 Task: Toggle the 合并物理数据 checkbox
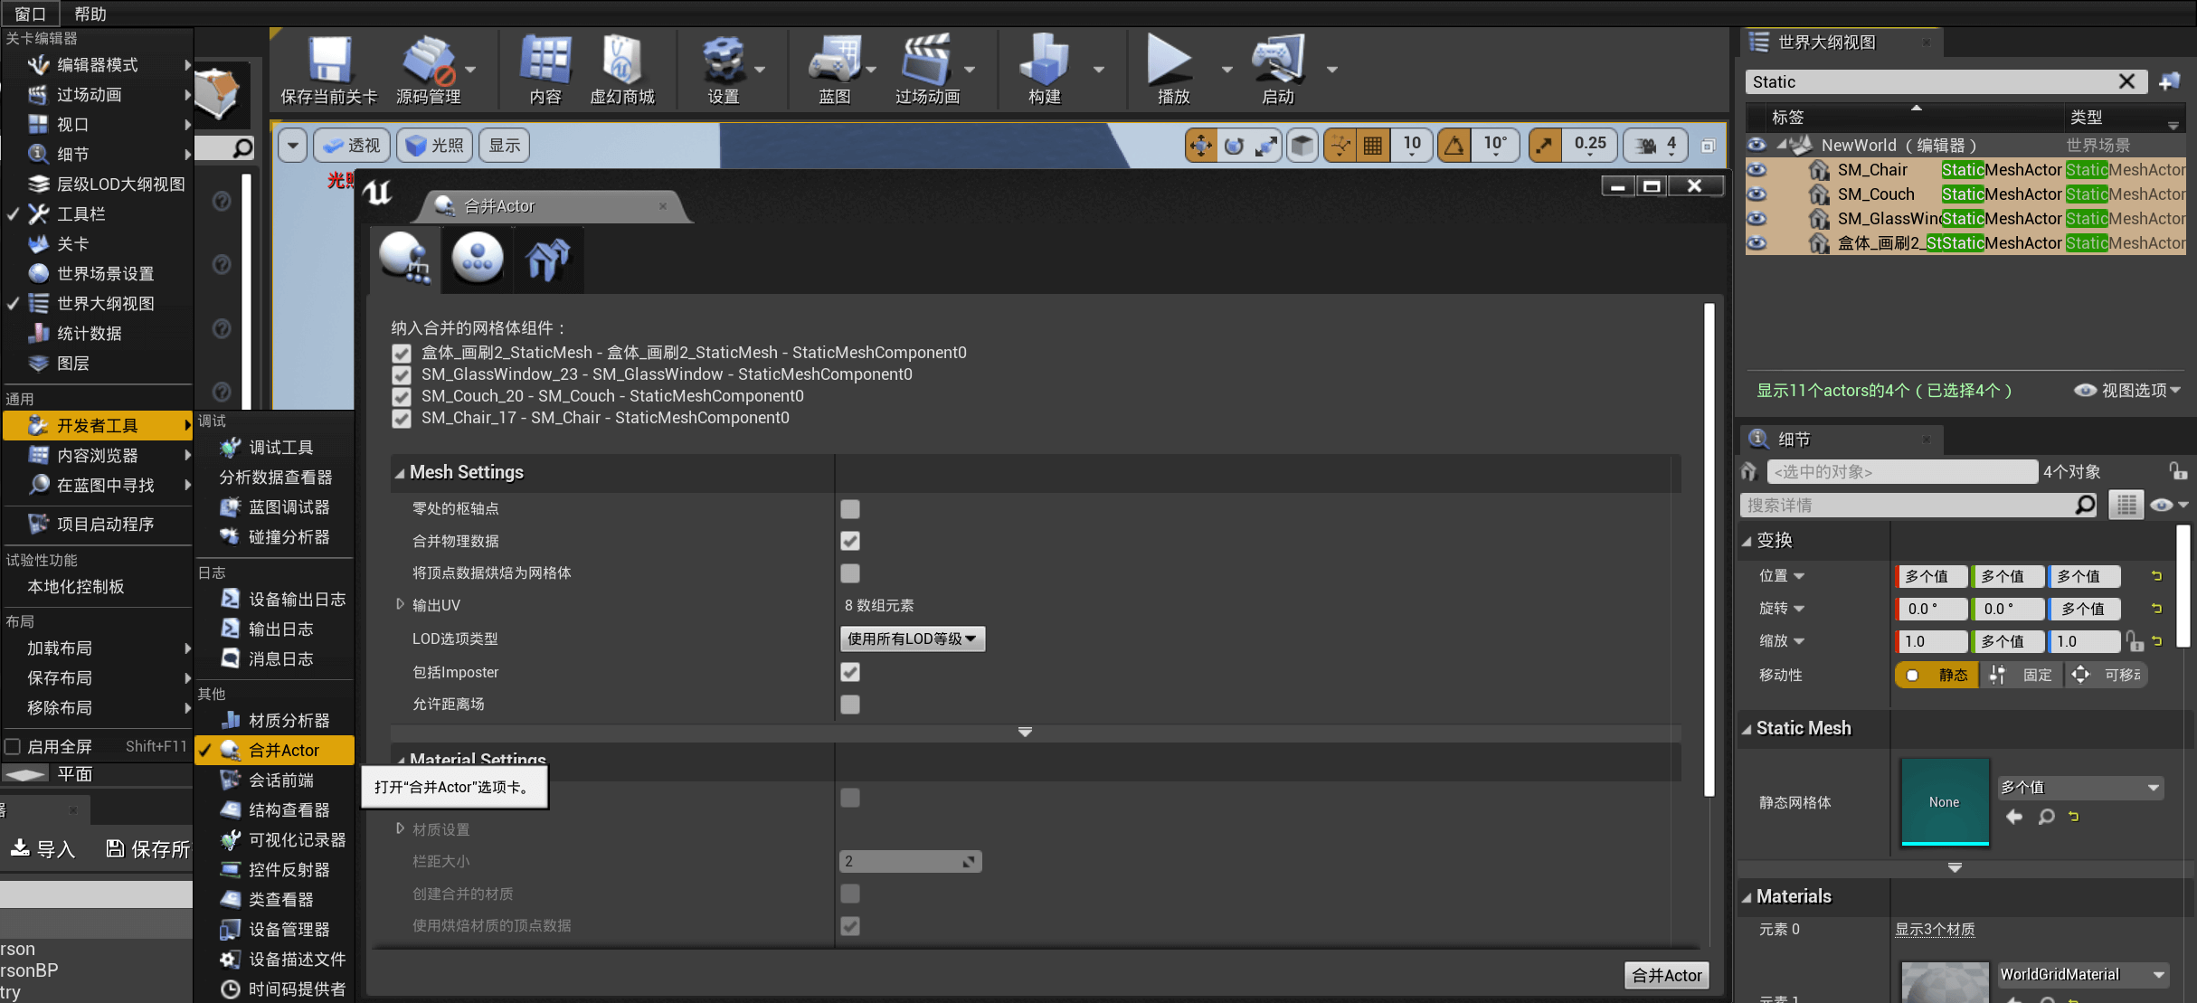pos(850,541)
